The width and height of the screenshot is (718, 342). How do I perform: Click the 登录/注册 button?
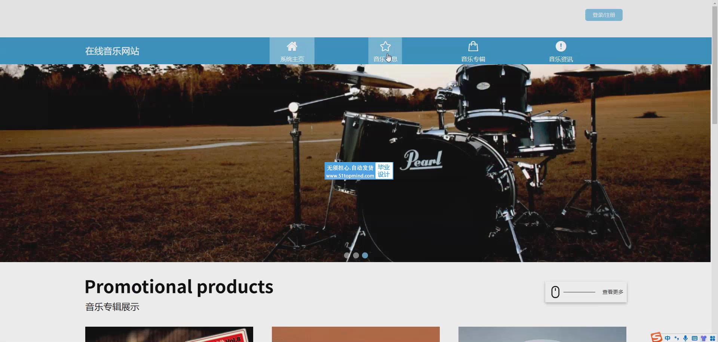(604, 15)
